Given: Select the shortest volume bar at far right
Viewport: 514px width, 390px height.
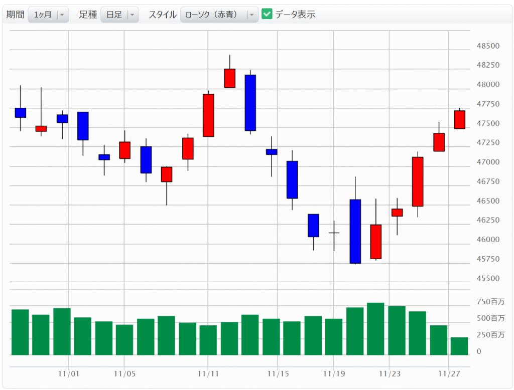Looking at the screenshot, I should 459,346.
